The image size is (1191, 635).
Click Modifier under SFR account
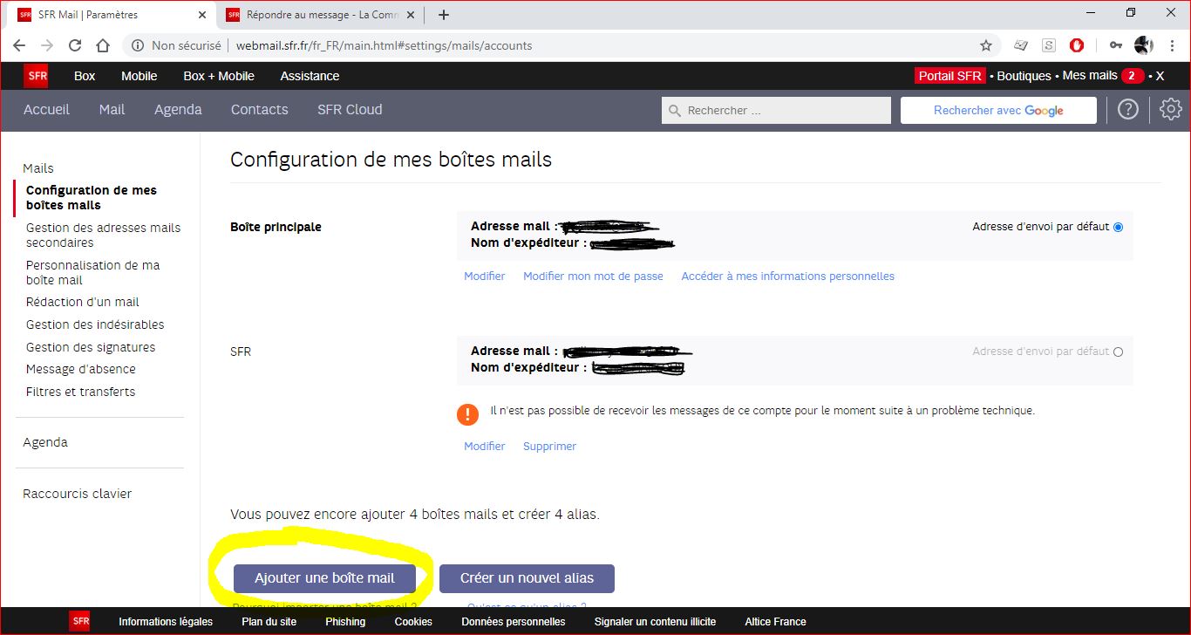point(484,447)
